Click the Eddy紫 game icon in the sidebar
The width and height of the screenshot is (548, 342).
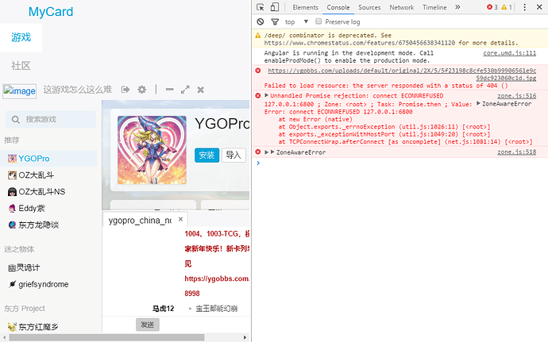point(12,208)
